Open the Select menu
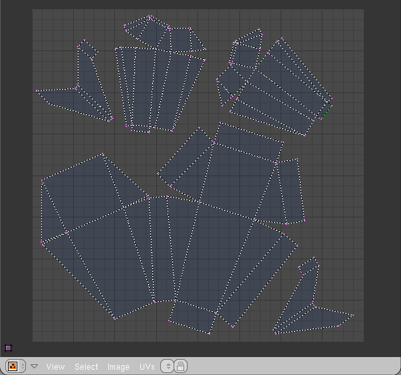 [x=86, y=366]
